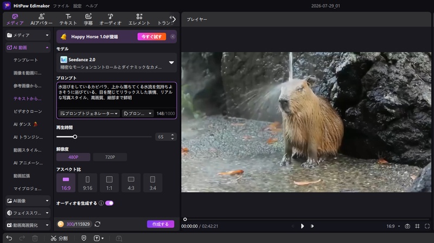Viewport: 434px width, 243px height.
Task: Open the 設定 menu
Action: pyautogui.click(x=77, y=6)
